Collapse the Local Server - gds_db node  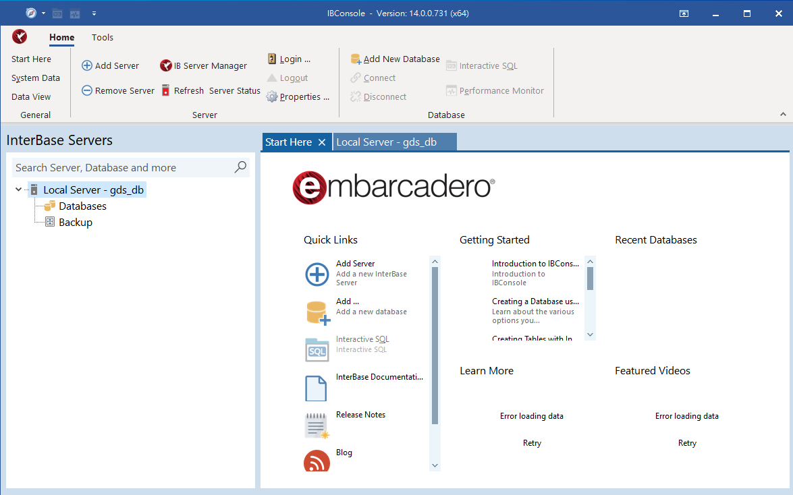click(x=19, y=190)
